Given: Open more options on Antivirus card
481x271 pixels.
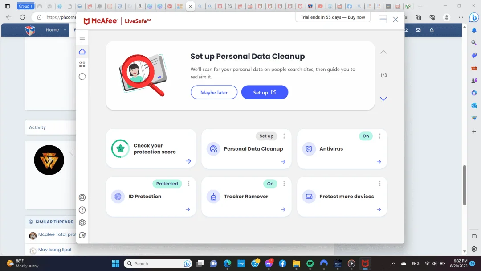Looking at the screenshot, I should tap(379, 136).
